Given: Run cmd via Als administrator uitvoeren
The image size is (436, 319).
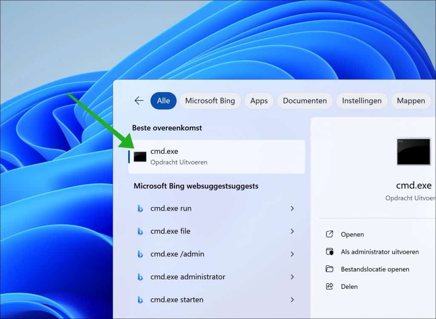Looking at the screenshot, I should (380, 252).
